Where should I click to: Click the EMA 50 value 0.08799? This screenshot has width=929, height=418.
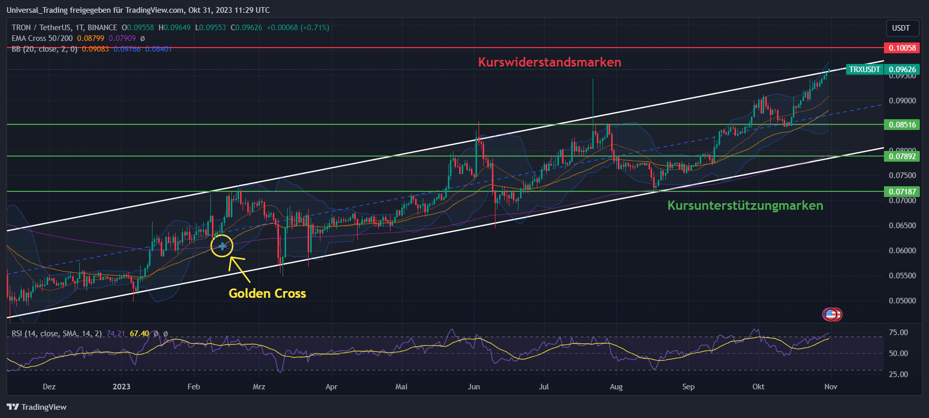coord(91,38)
